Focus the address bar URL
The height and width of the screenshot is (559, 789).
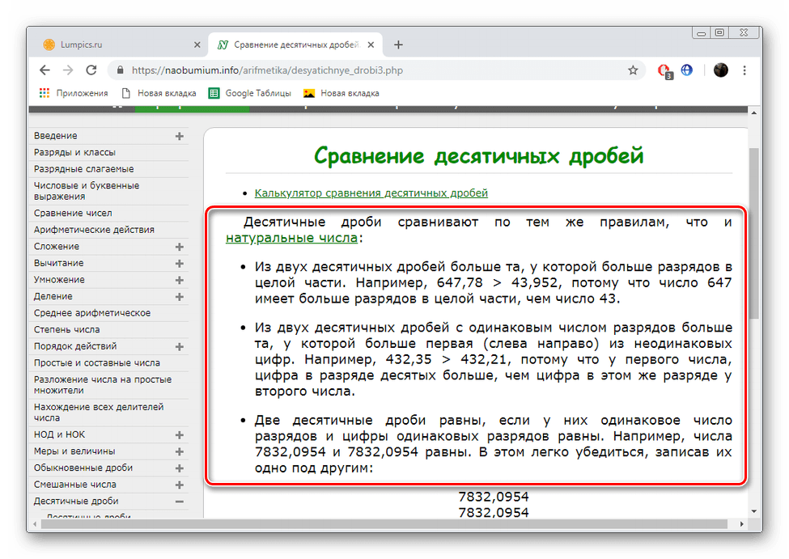[x=267, y=70]
